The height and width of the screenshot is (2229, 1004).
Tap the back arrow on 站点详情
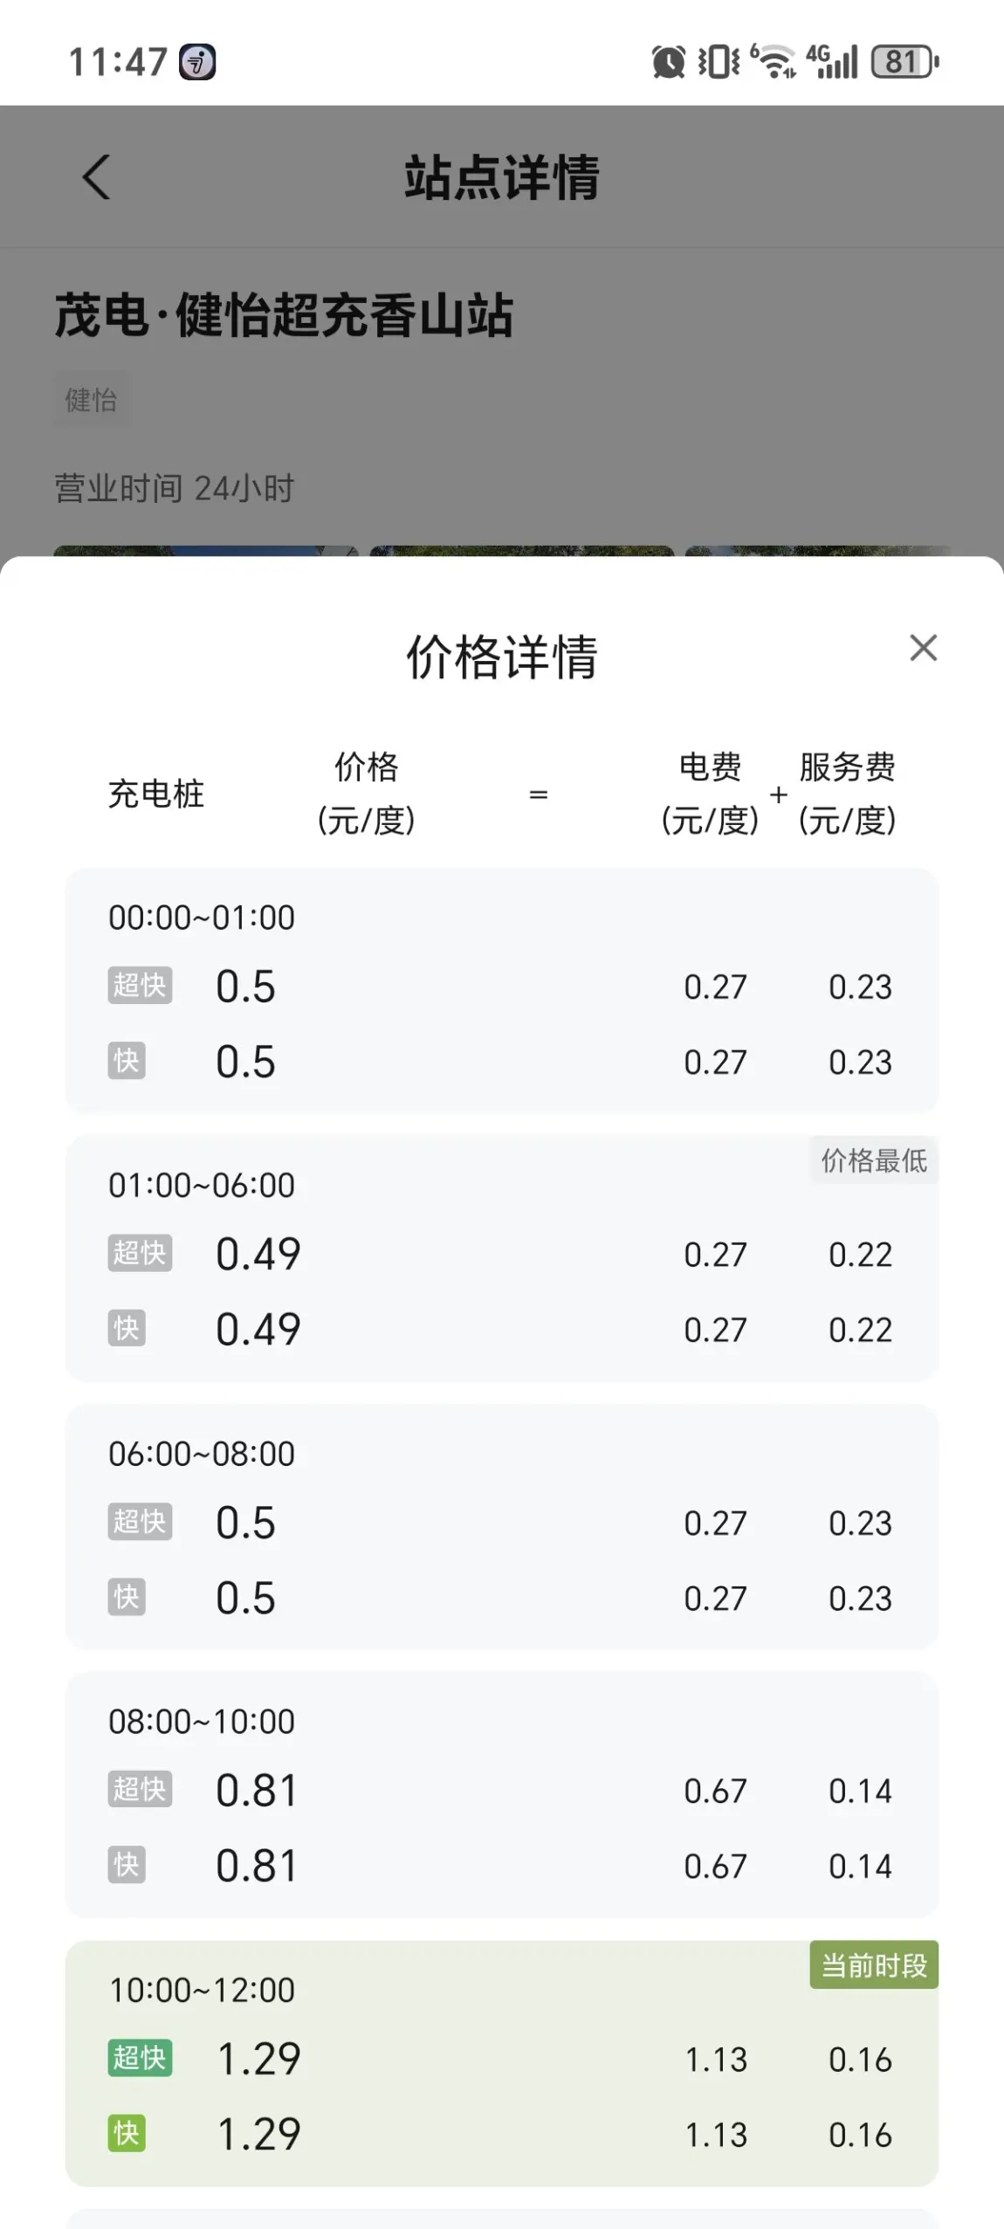(x=96, y=177)
